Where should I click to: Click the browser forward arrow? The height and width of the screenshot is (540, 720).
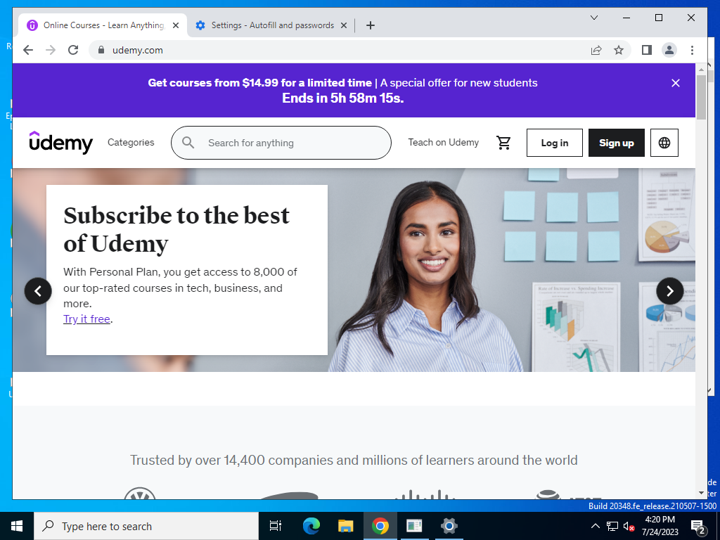tap(51, 50)
